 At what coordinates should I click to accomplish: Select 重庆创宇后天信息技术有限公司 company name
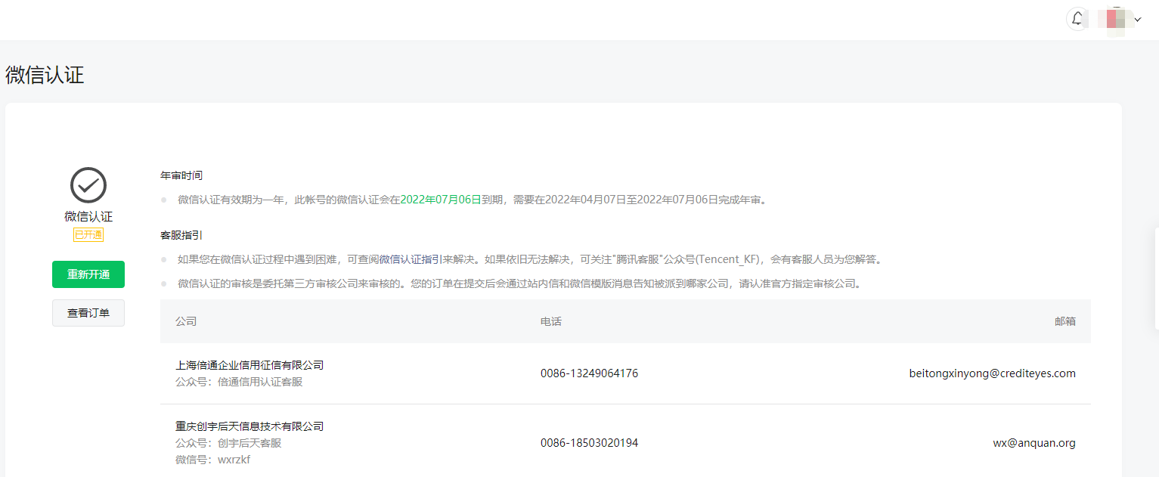[249, 426]
